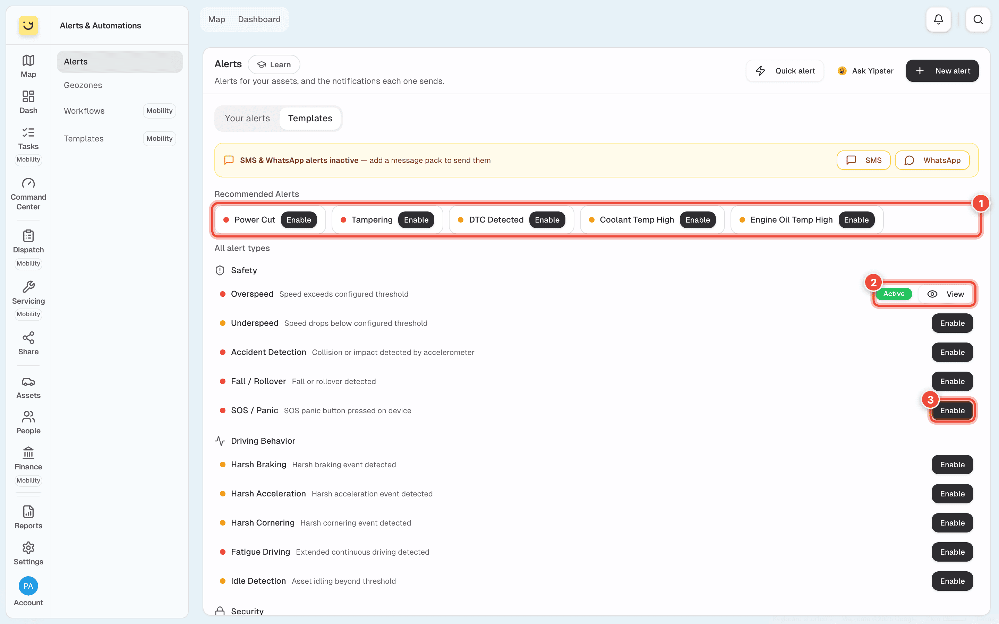Click the Mobility badge next to Workflows

click(x=159, y=111)
